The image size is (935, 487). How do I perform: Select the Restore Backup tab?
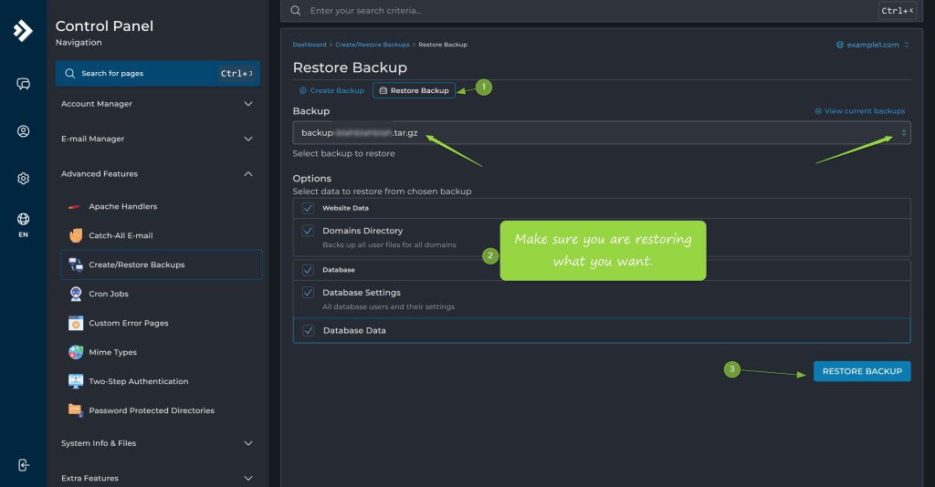(414, 90)
